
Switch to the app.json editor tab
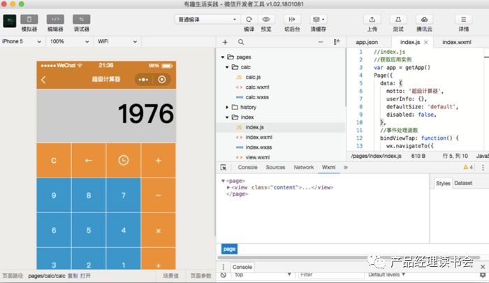(367, 43)
